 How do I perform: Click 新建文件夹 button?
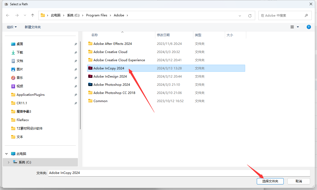tap(33, 27)
